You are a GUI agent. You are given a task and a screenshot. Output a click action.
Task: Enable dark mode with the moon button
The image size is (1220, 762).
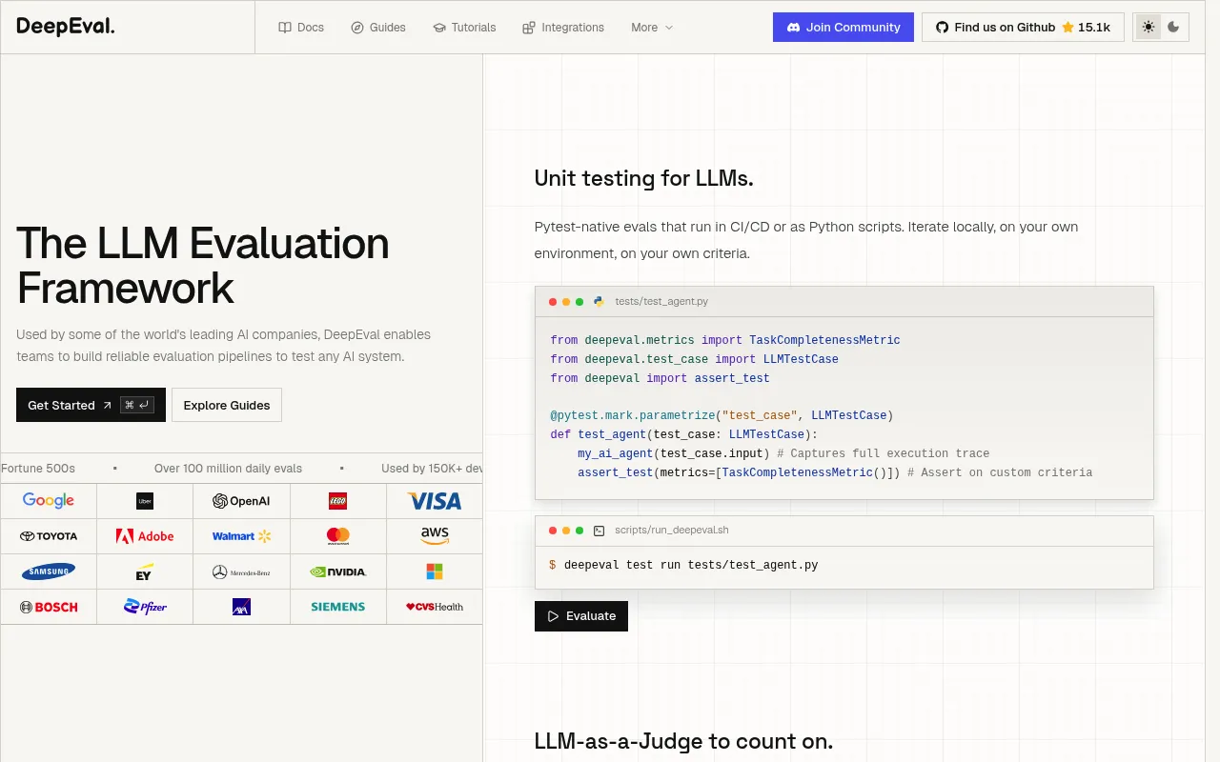pos(1173,27)
